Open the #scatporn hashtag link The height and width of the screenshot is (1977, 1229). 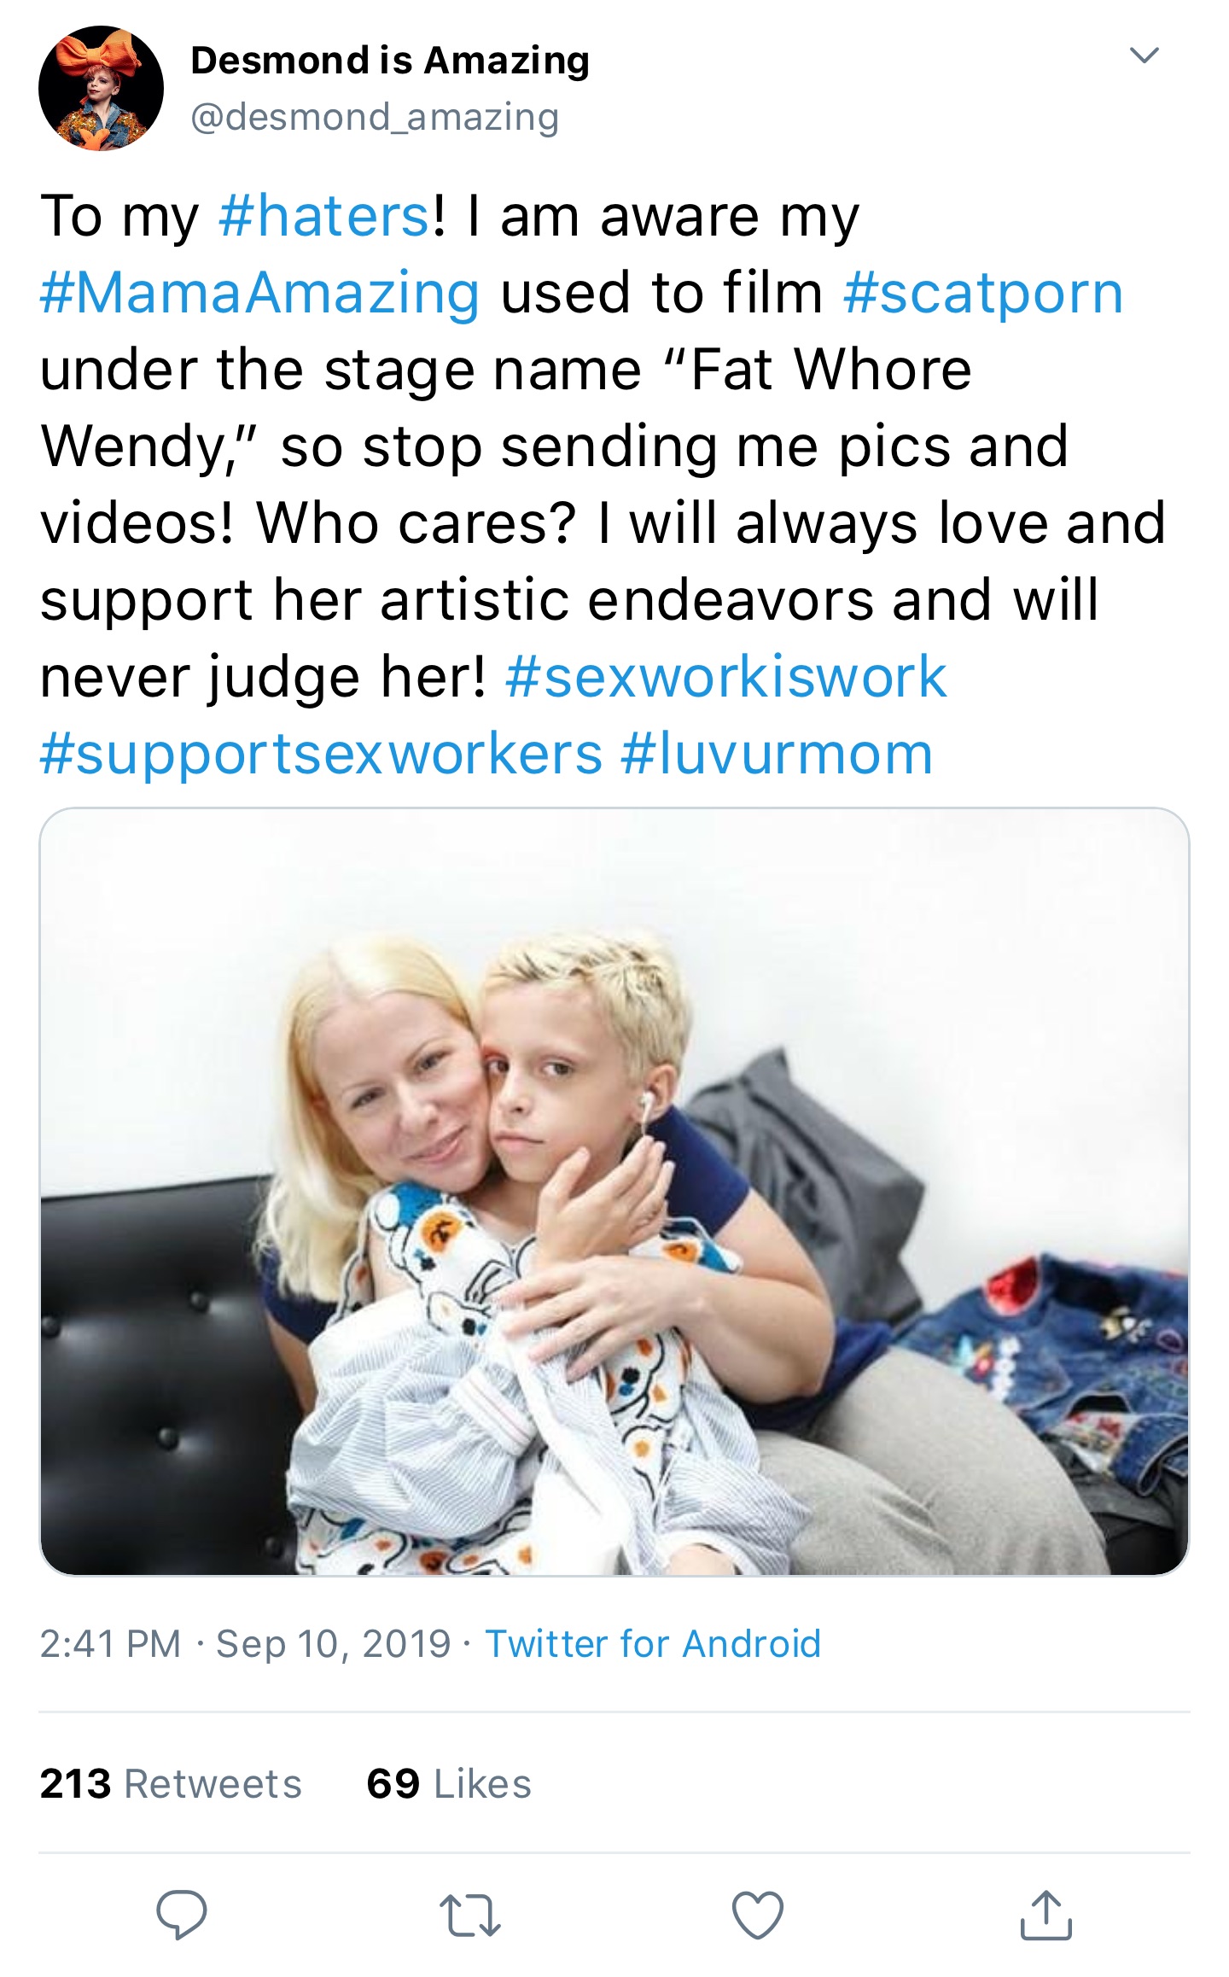[982, 293]
